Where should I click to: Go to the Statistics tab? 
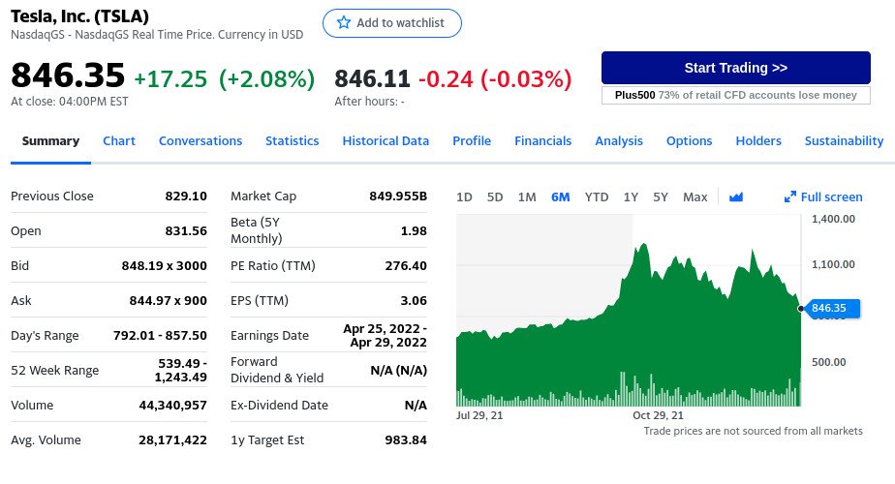pyautogui.click(x=293, y=141)
